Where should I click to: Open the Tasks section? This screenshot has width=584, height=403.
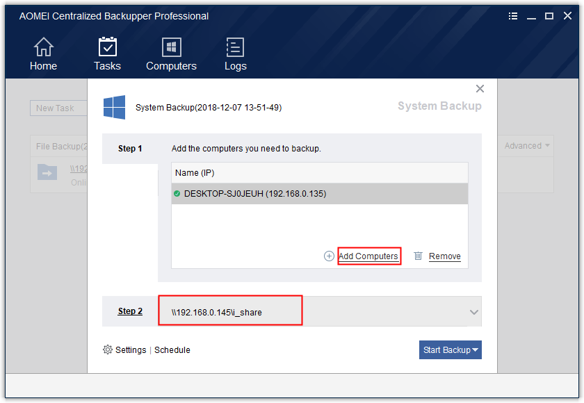pyautogui.click(x=107, y=54)
